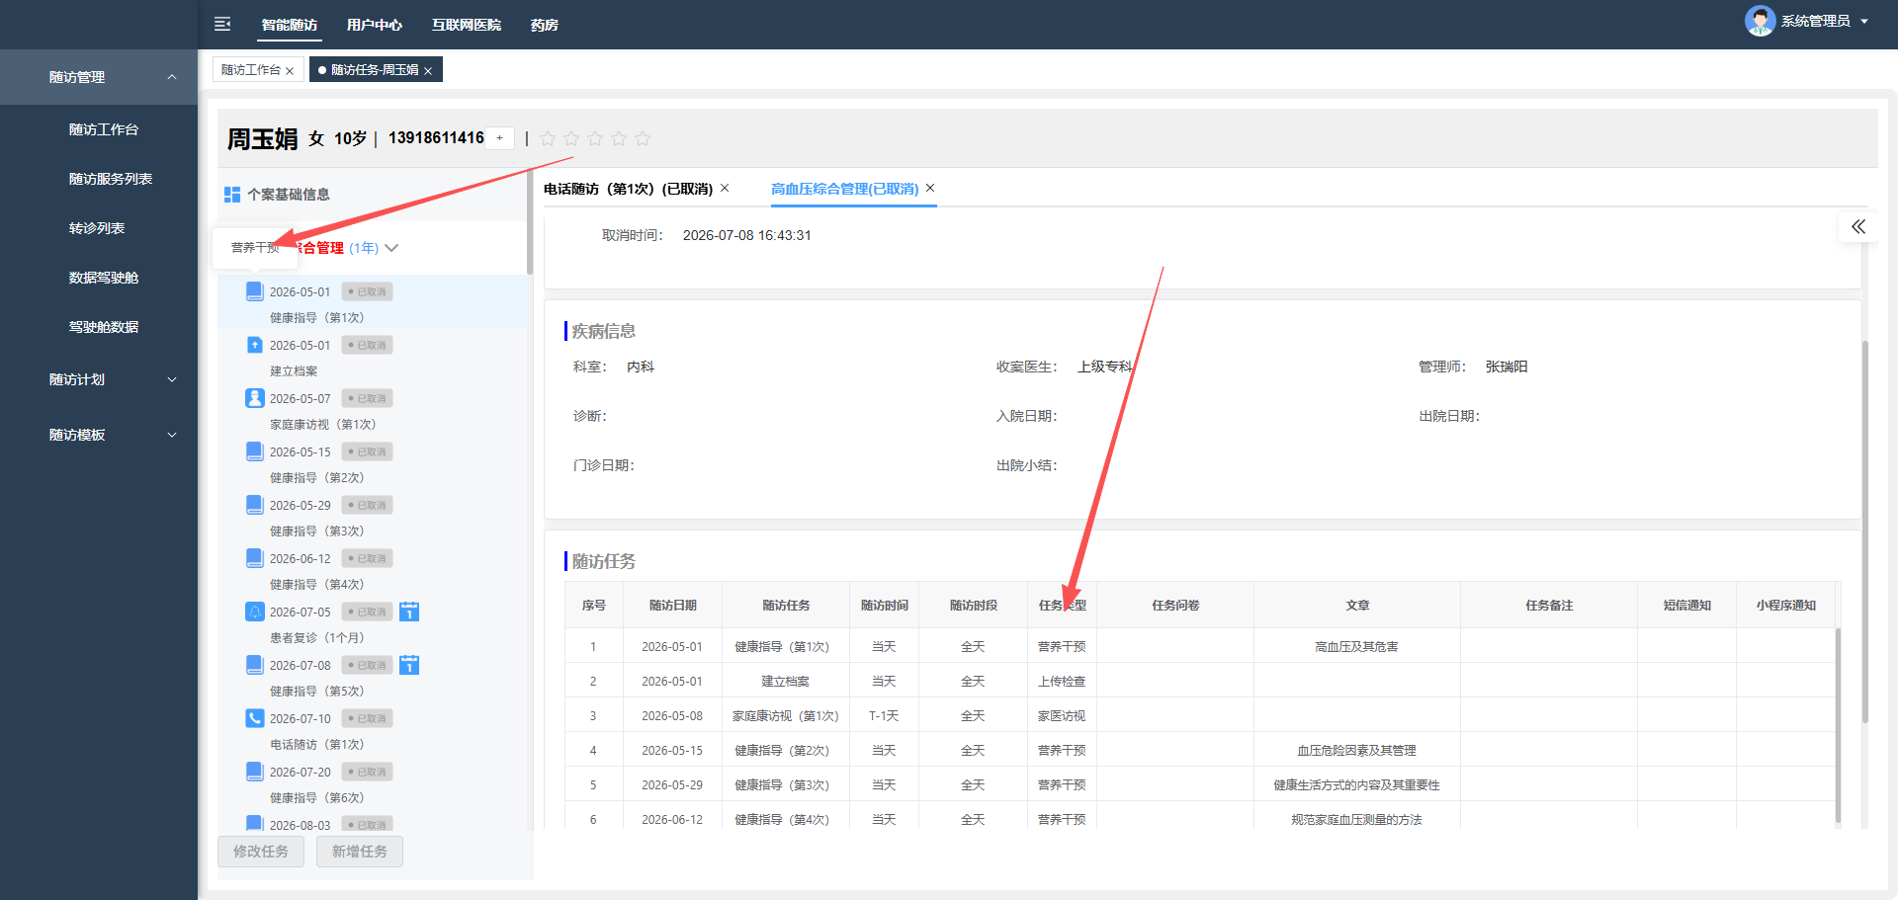Click 家医访视 task type cell
Screen dimensions: 1898x900
tap(1062, 716)
